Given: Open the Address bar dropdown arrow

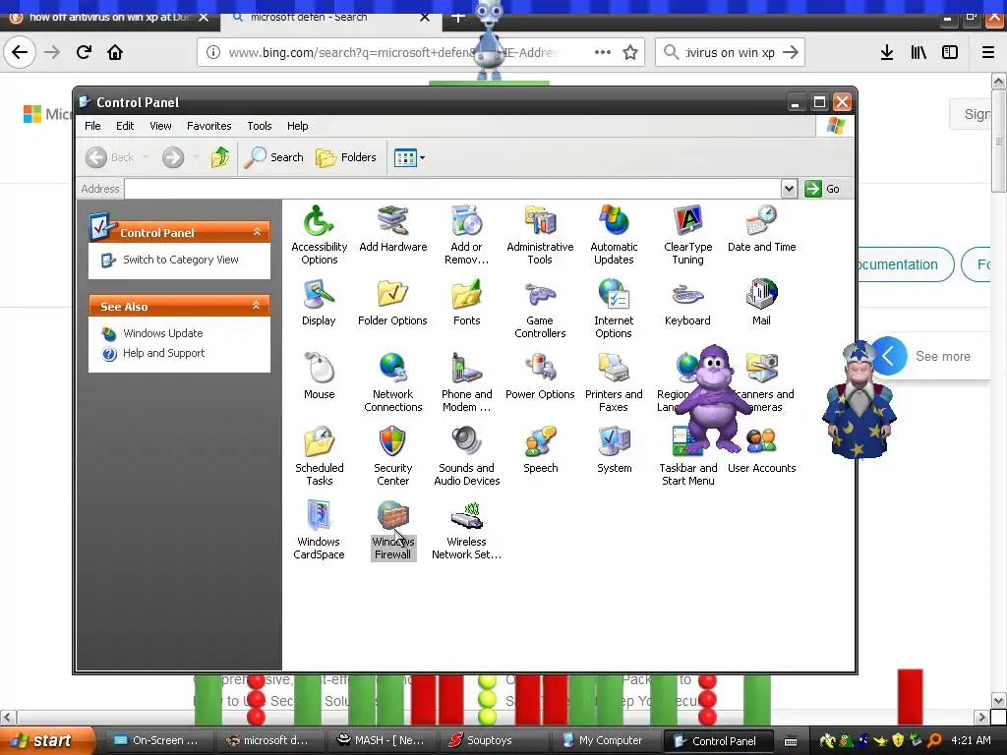Looking at the screenshot, I should point(789,189).
